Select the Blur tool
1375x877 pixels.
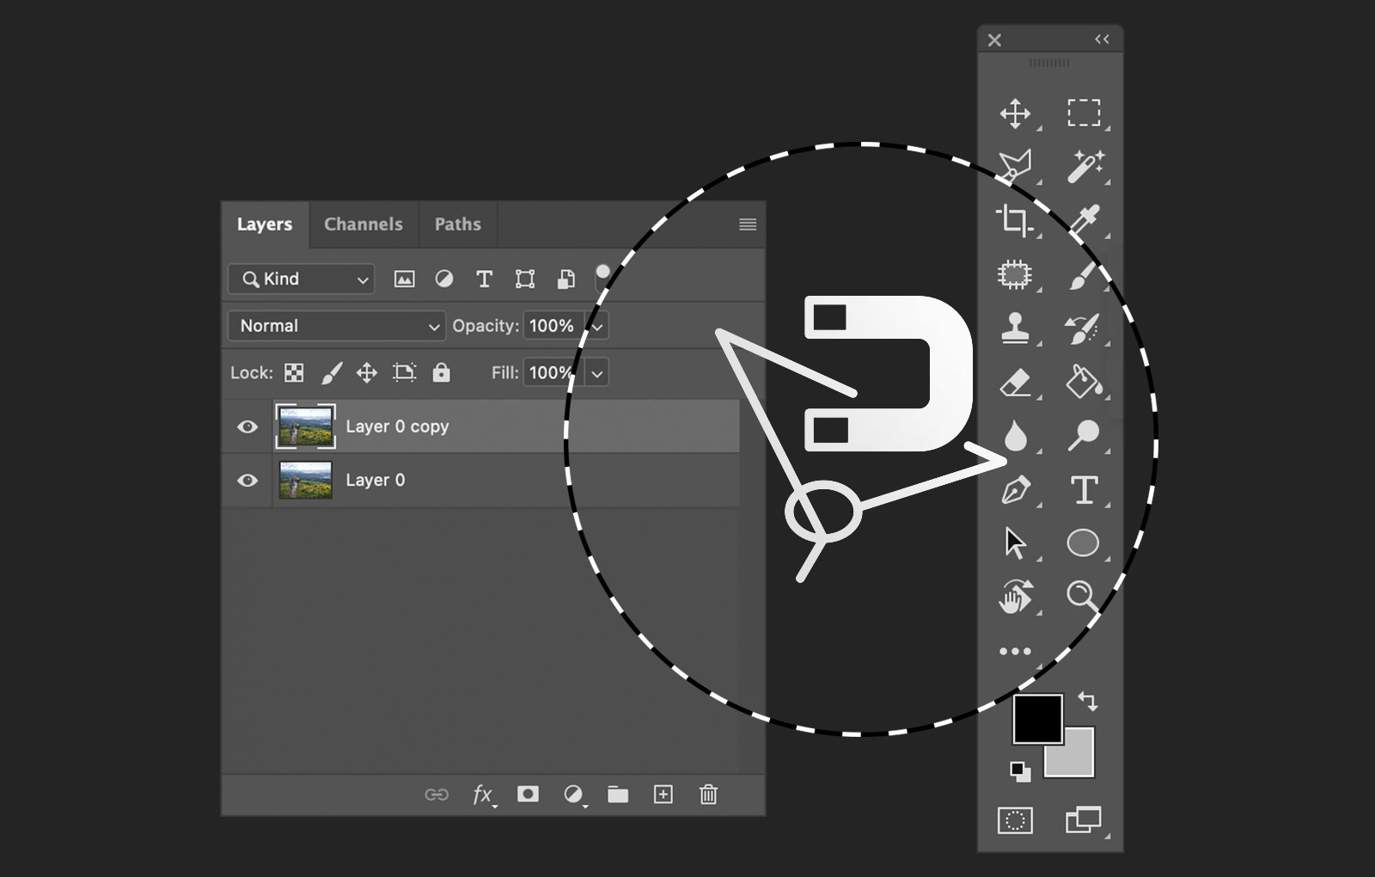(1015, 436)
